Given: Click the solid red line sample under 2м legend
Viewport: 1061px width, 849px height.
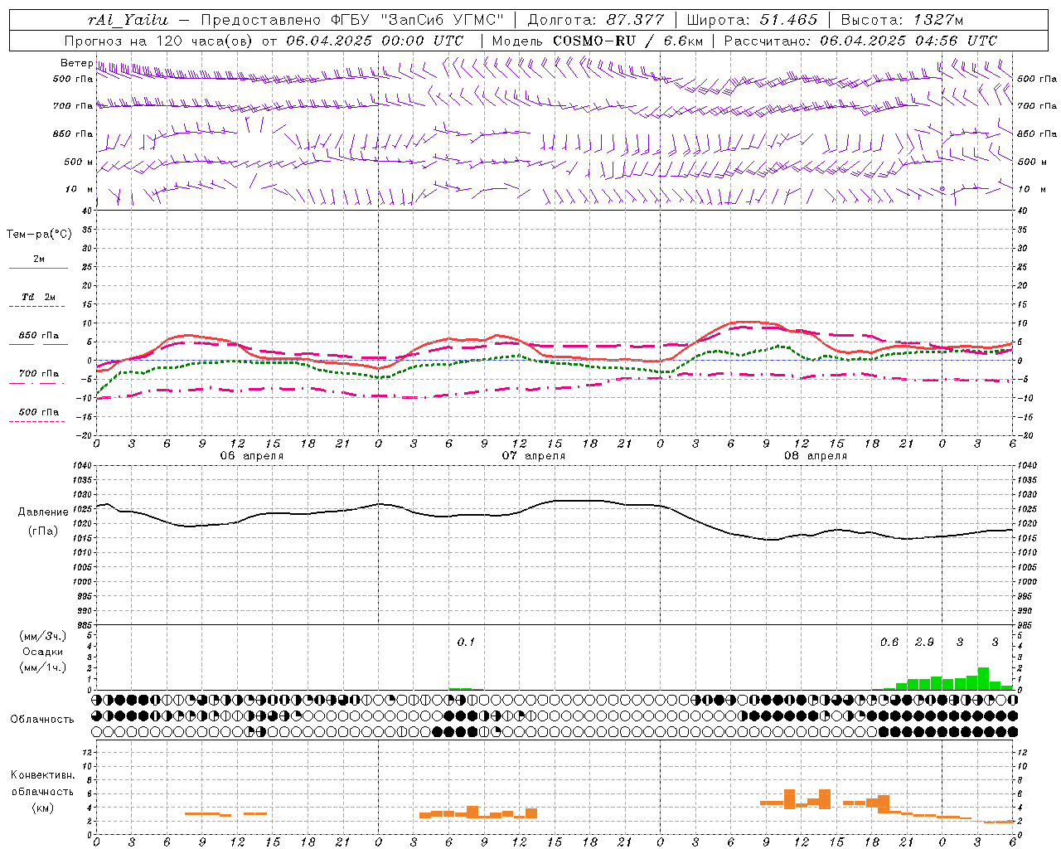Looking at the screenshot, I should [x=38, y=269].
